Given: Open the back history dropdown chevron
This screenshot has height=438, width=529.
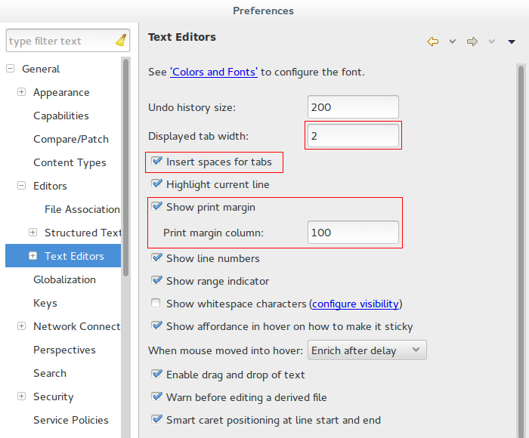Looking at the screenshot, I should coord(453,42).
